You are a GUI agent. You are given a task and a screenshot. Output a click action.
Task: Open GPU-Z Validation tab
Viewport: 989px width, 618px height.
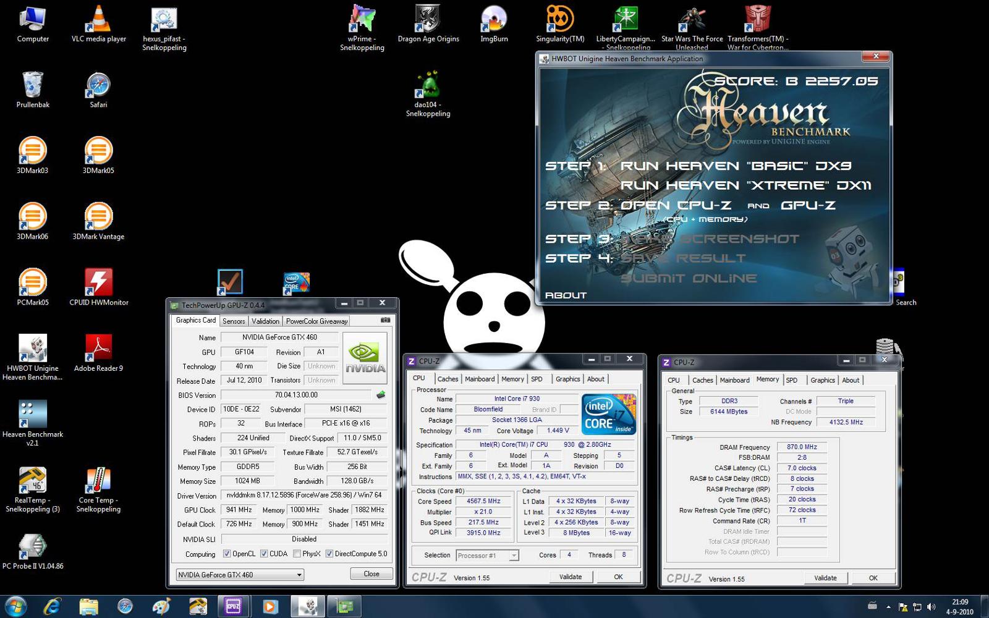click(265, 321)
